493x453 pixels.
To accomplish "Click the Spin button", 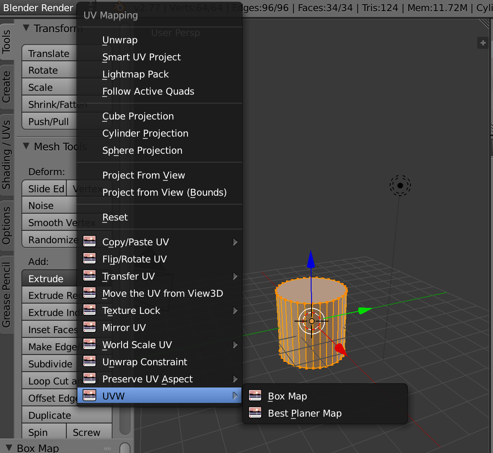I will pos(44,432).
